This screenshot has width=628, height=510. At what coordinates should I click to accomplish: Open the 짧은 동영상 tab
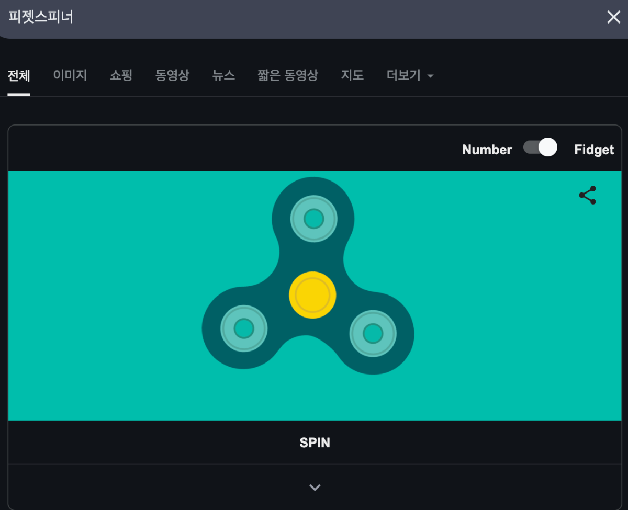(x=287, y=75)
